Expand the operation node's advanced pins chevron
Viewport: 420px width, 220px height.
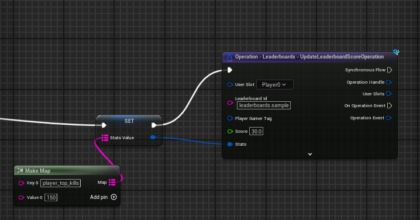[x=310, y=154]
